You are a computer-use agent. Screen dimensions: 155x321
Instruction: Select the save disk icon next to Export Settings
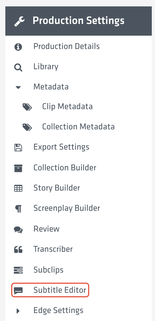tap(18, 147)
